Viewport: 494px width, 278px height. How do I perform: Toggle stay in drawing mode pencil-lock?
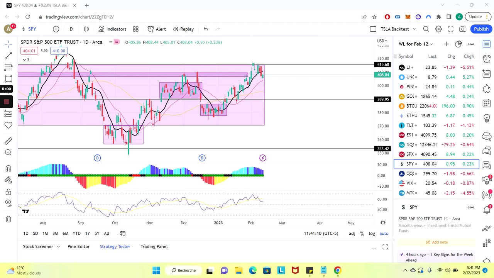(x=8, y=180)
